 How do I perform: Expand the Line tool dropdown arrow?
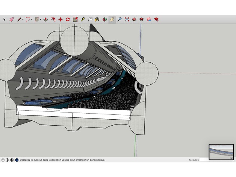click(x=23, y=19)
